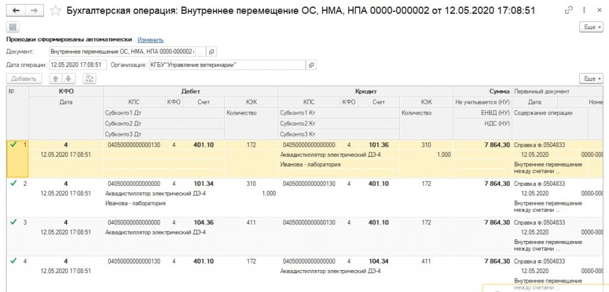Select debit account 104.36 in row 3

(203, 222)
